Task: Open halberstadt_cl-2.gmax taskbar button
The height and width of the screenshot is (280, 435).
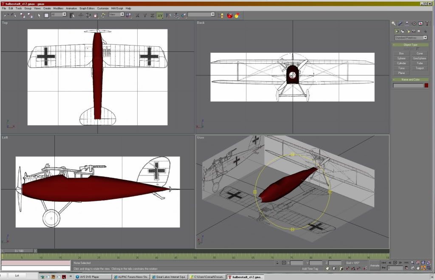Action: click(245, 277)
